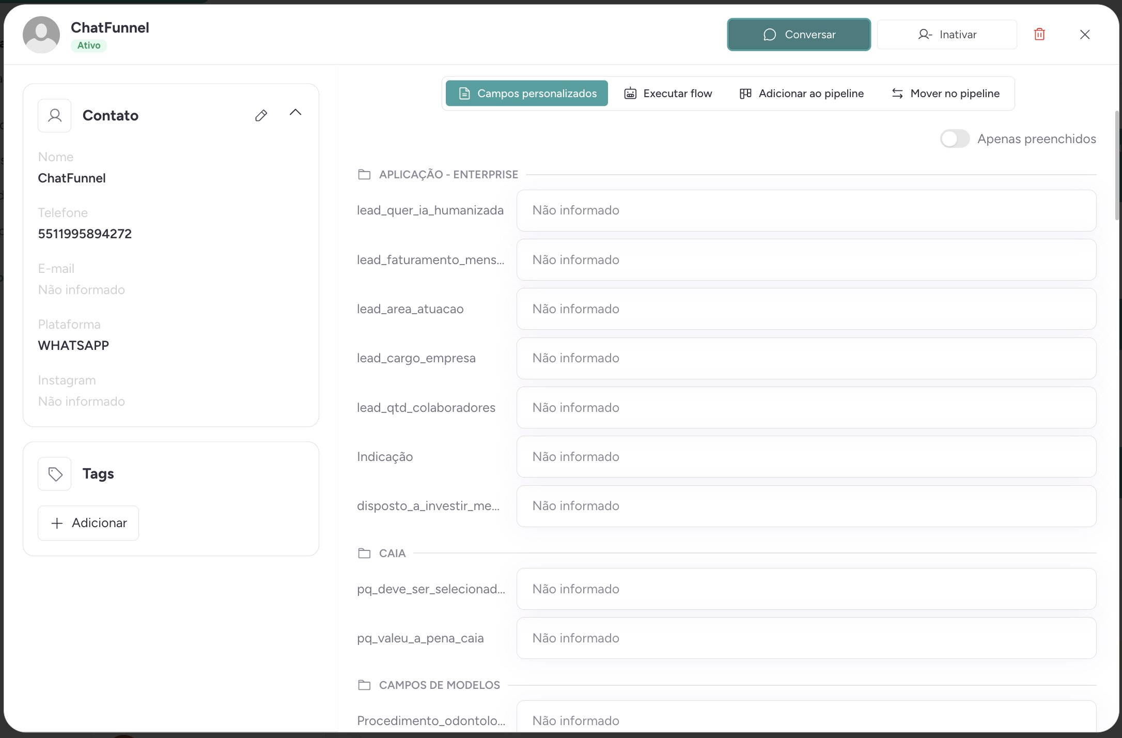This screenshot has width=1122, height=738.
Task: Click the ChatFunnel profile avatar
Action: click(41, 35)
